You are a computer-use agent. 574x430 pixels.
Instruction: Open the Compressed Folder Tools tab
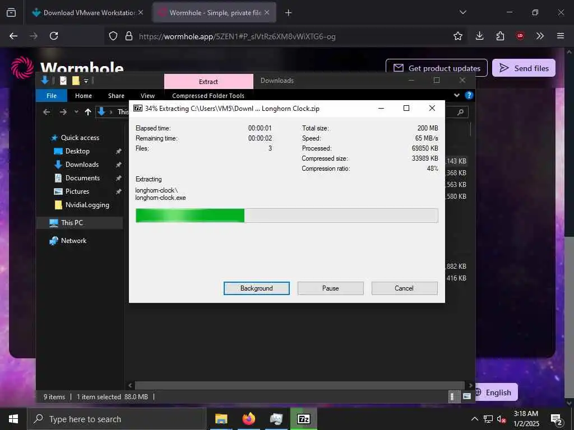pyautogui.click(x=208, y=96)
